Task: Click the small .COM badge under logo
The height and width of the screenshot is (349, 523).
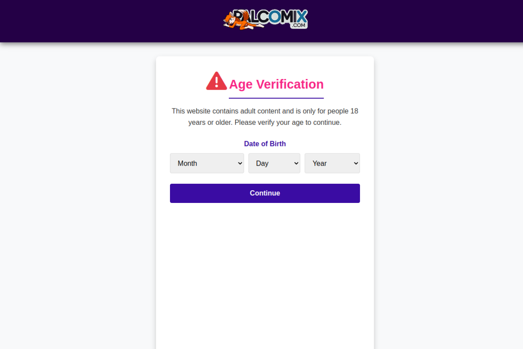Action: (x=299, y=25)
